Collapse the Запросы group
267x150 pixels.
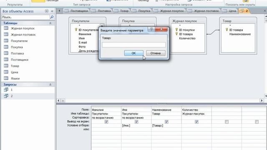pos(50,85)
